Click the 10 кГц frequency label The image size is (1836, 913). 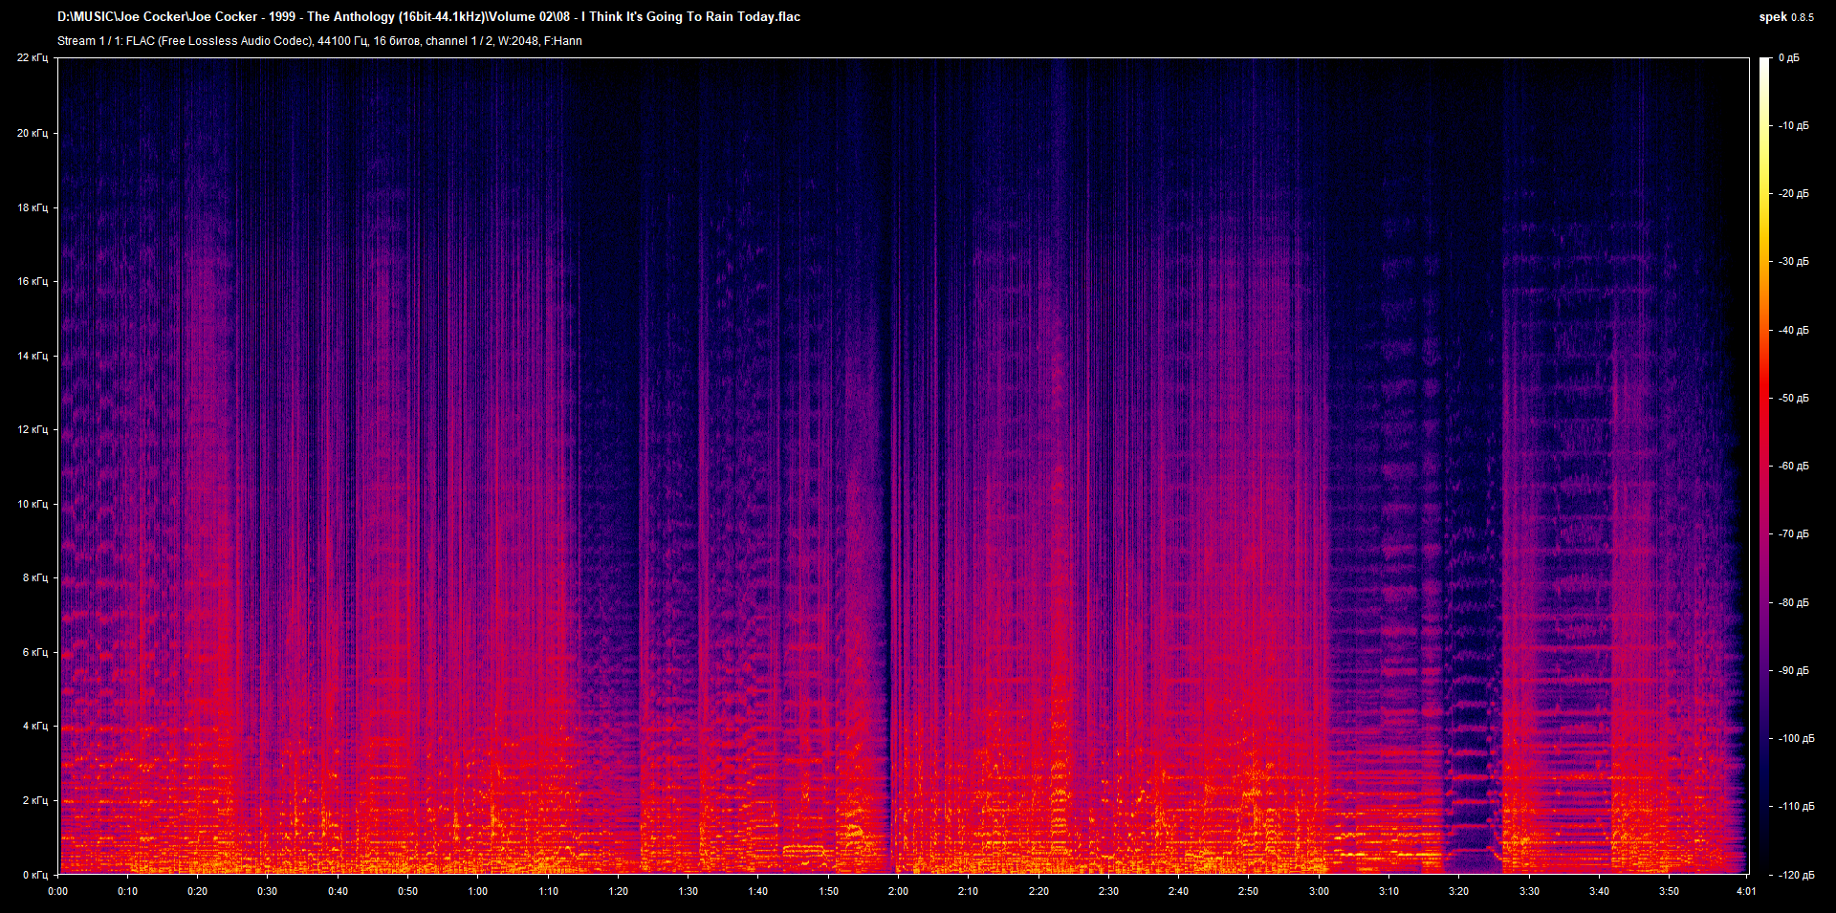pyautogui.click(x=33, y=504)
